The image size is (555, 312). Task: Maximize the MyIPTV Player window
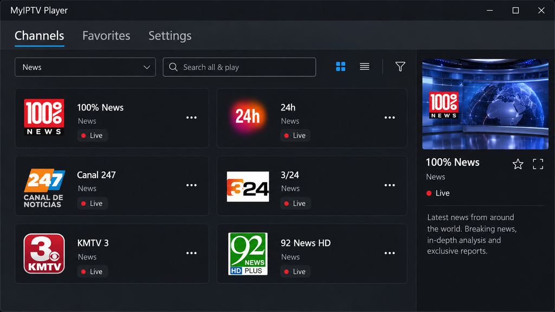[x=515, y=10]
